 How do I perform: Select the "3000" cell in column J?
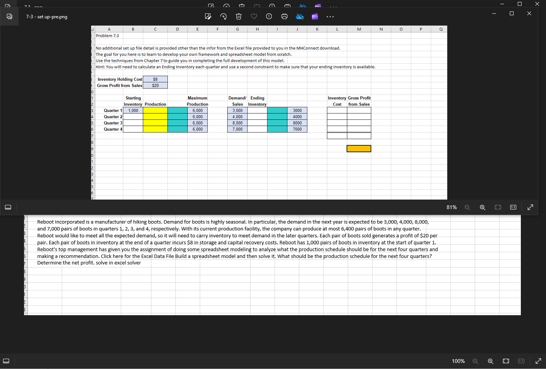coord(297,111)
